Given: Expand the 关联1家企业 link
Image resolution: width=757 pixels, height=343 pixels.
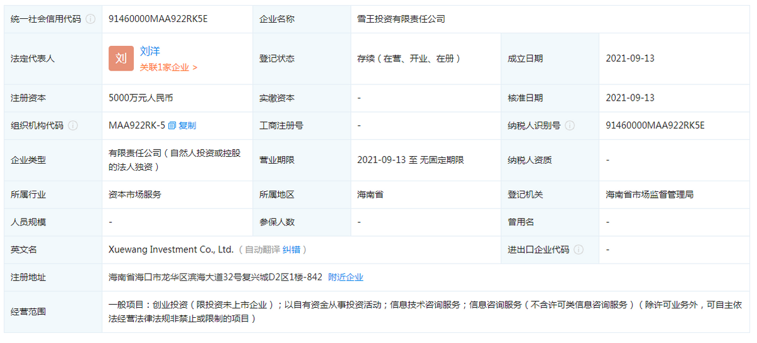Looking at the screenshot, I should pyautogui.click(x=168, y=67).
